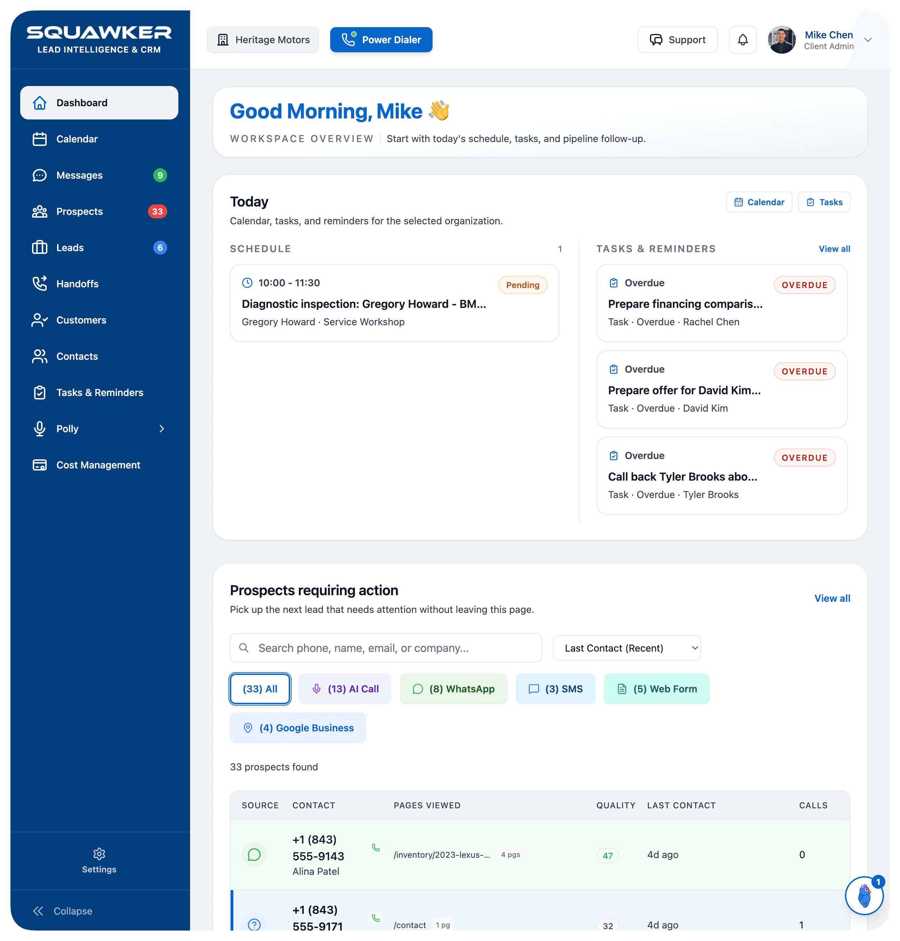Viewport: 900px width, 941px height.
Task: Click clipboard icon on Tyler Brooks task
Action: coord(614,456)
